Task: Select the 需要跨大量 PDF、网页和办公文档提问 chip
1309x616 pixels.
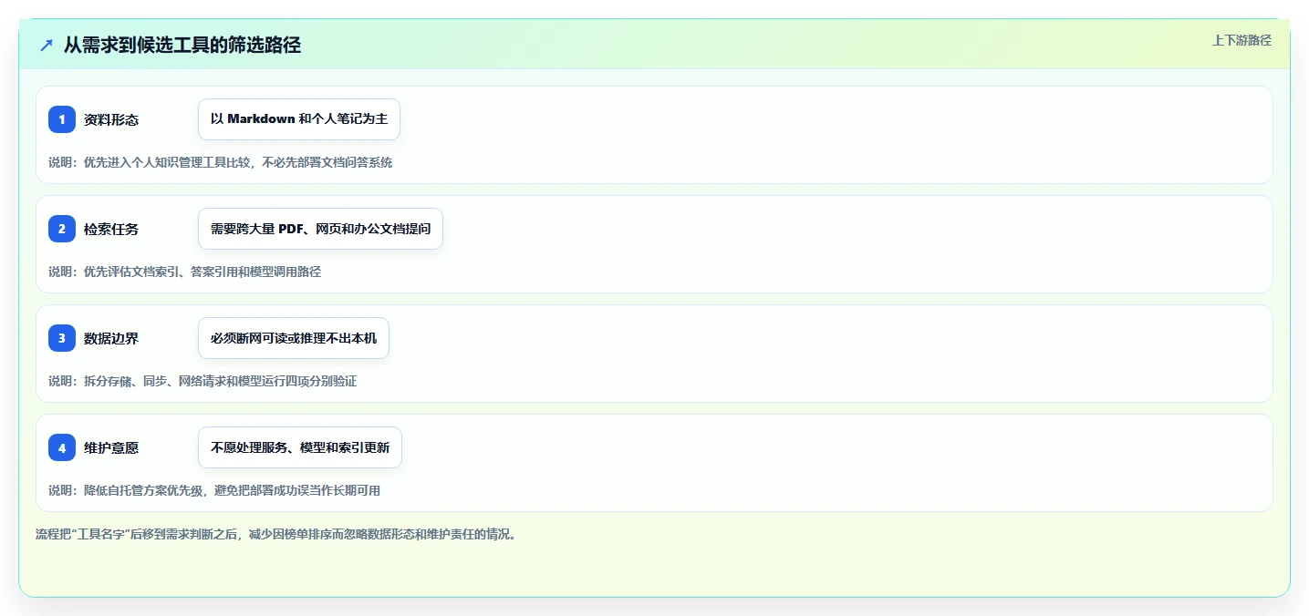Action: pyautogui.click(x=320, y=229)
